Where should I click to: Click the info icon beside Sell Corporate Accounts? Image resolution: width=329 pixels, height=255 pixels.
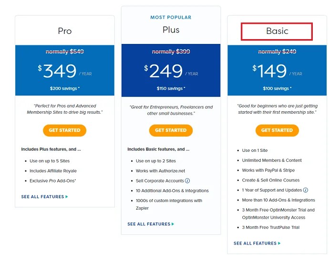click(187, 181)
